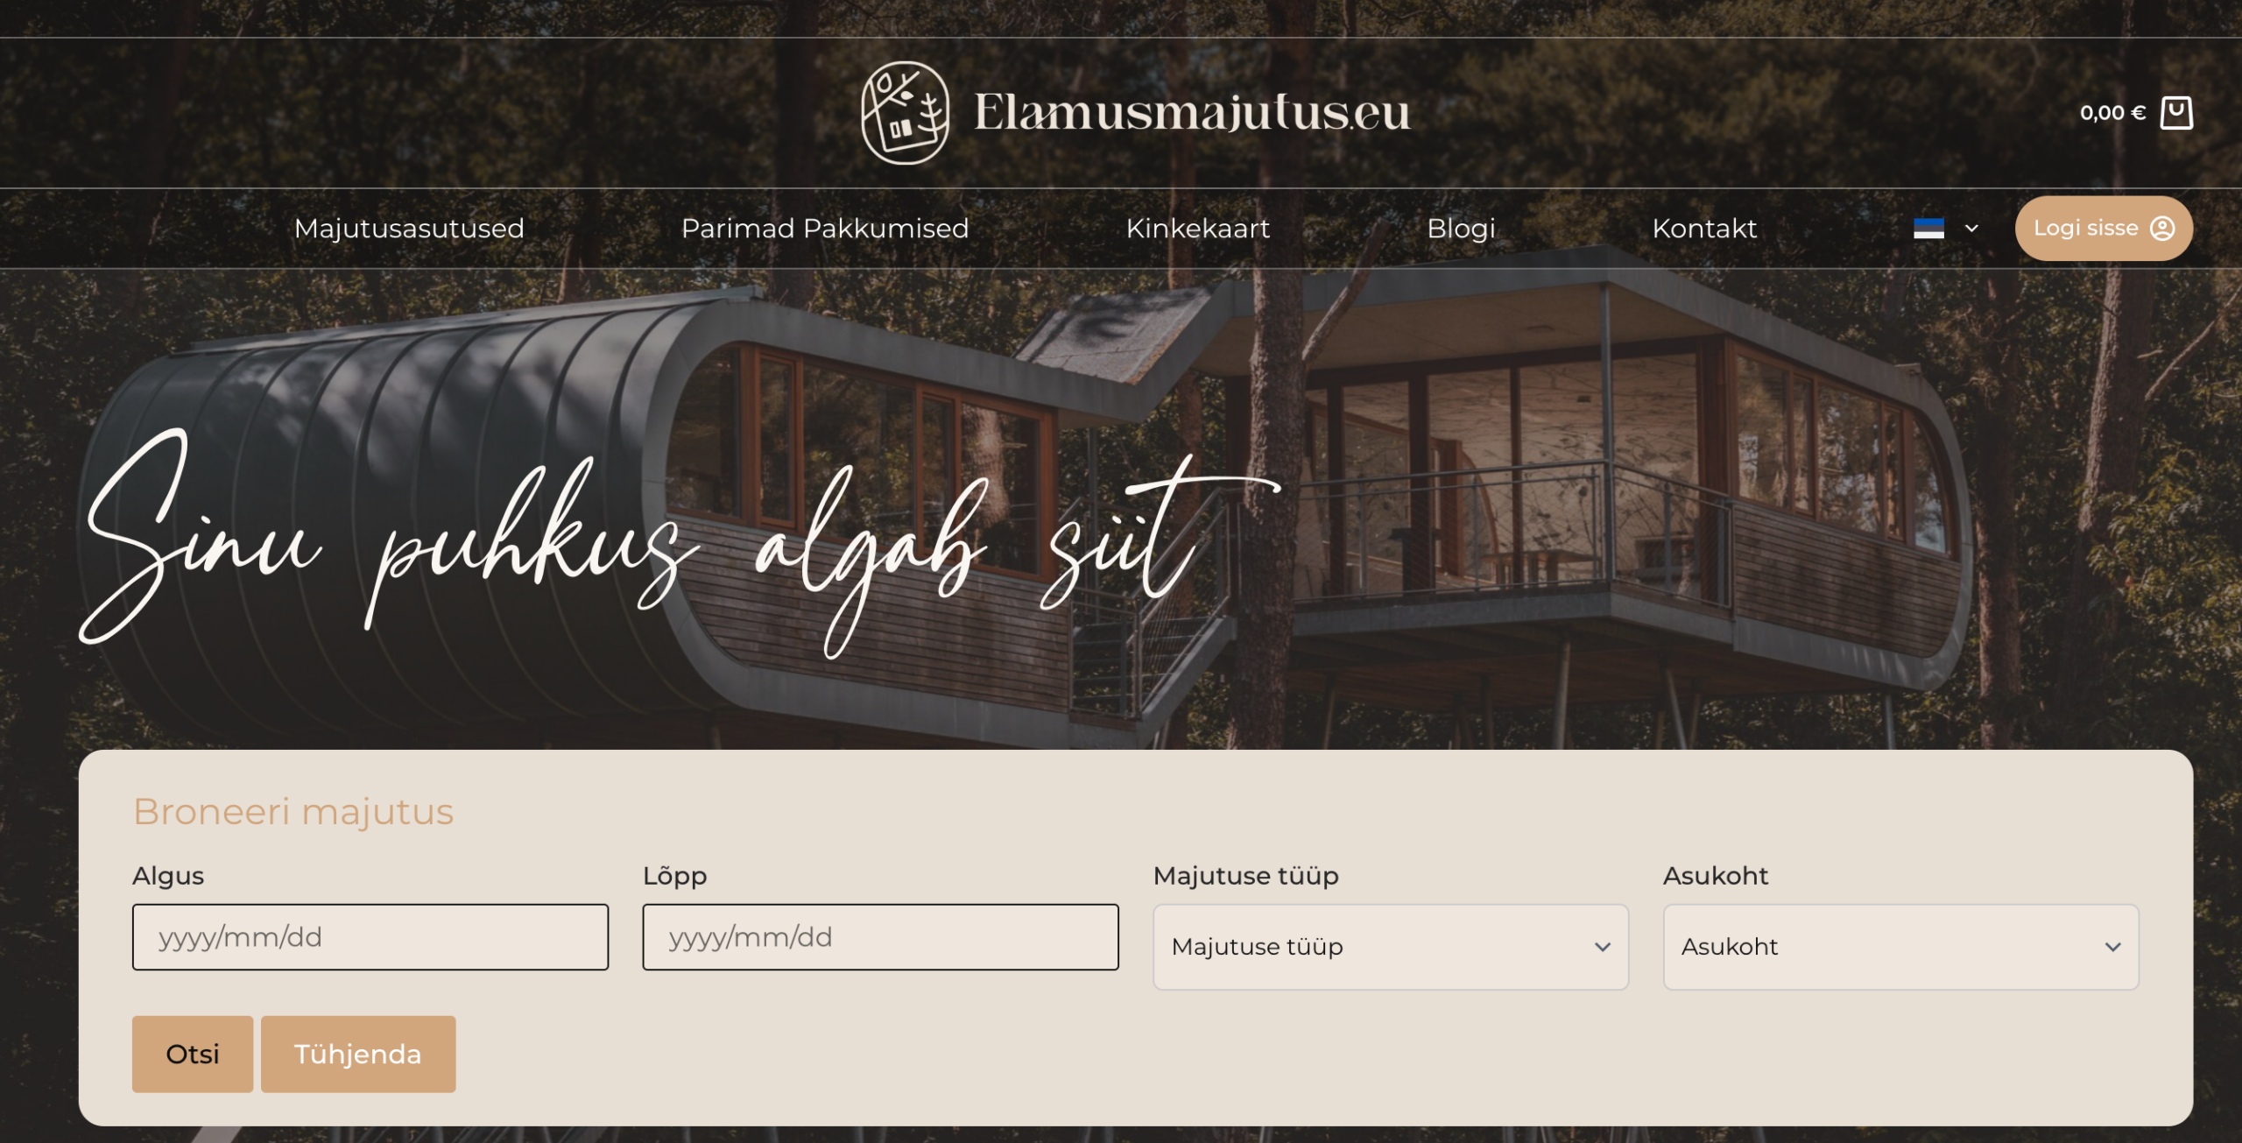Go to Parimad Pakkumised menu
The image size is (2242, 1143).
(x=825, y=229)
